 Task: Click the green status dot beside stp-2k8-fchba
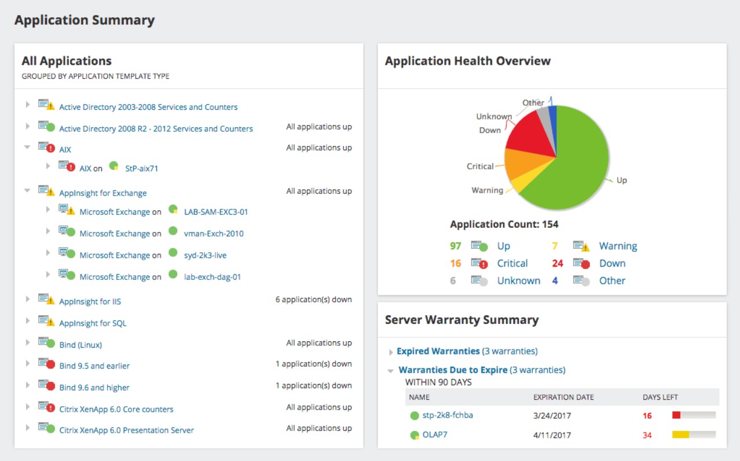[413, 415]
